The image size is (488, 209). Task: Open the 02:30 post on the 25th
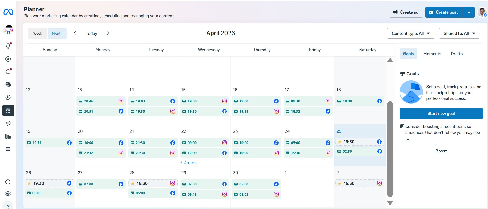360,151
